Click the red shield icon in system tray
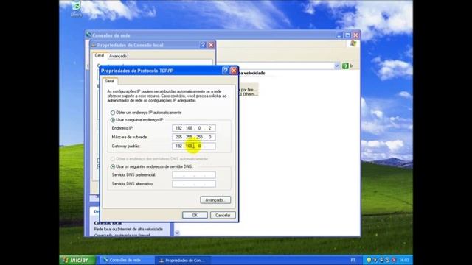The image size is (472, 265). coord(393,260)
